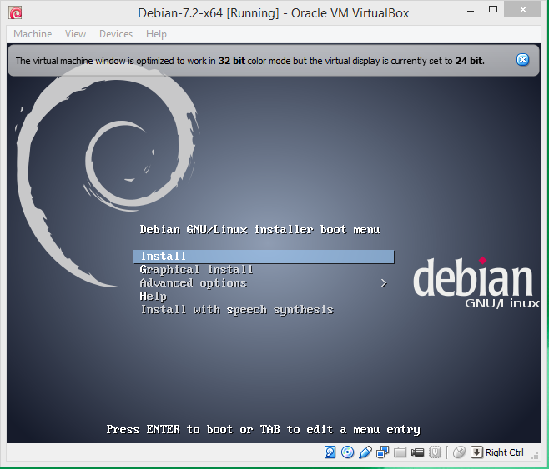Select the Help boot menu entry
The image size is (549, 469).
(x=153, y=297)
